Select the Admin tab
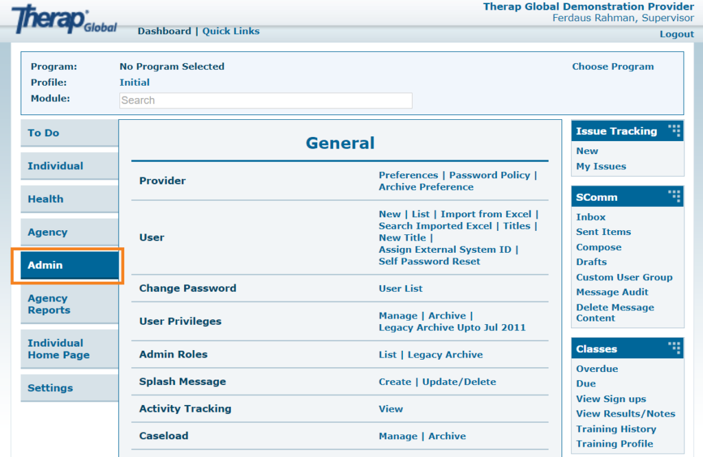 click(x=69, y=265)
